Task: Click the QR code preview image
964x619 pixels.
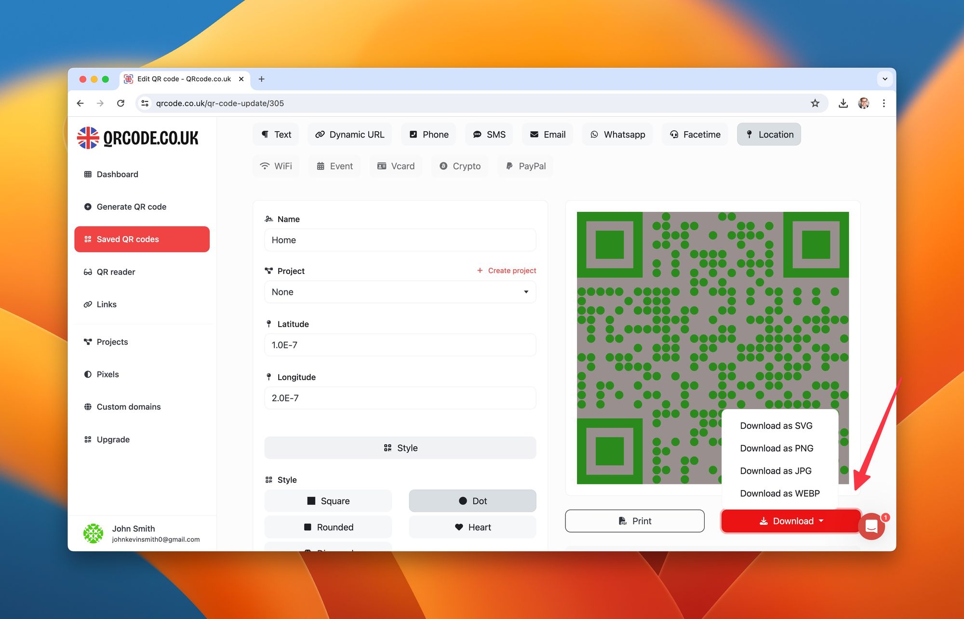Action: click(712, 347)
